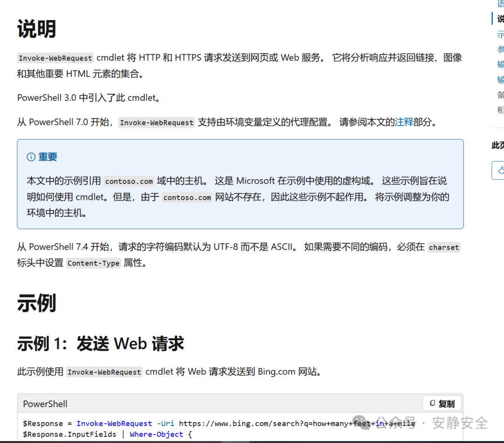Select 示例 in the right table of contents
This screenshot has width=504, height=443.
[x=500, y=34]
